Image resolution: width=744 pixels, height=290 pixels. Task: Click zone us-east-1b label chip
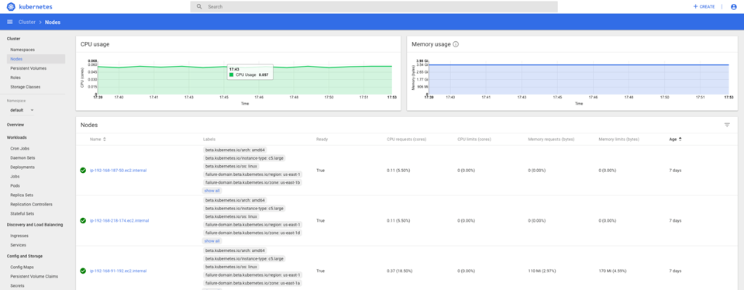coord(253,182)
